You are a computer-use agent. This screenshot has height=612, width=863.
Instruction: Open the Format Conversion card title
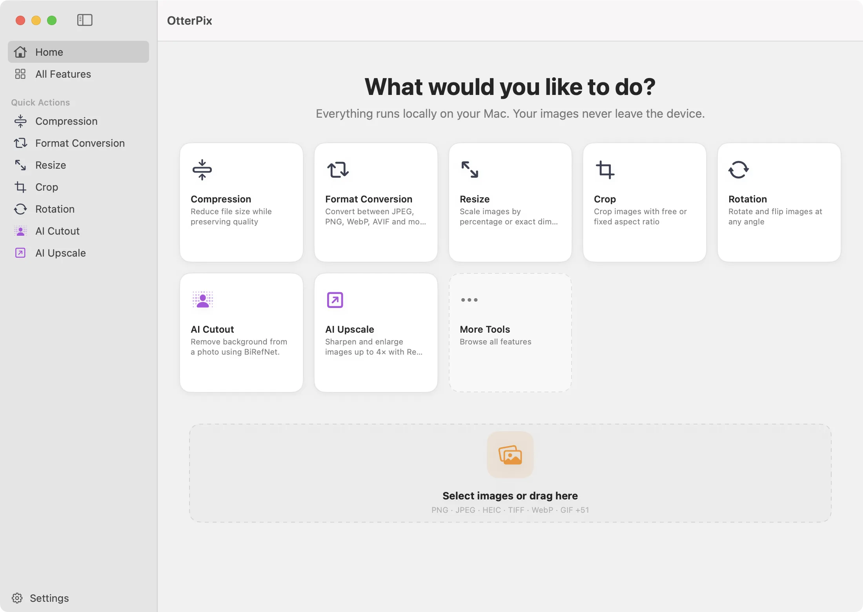coord(369,199)
